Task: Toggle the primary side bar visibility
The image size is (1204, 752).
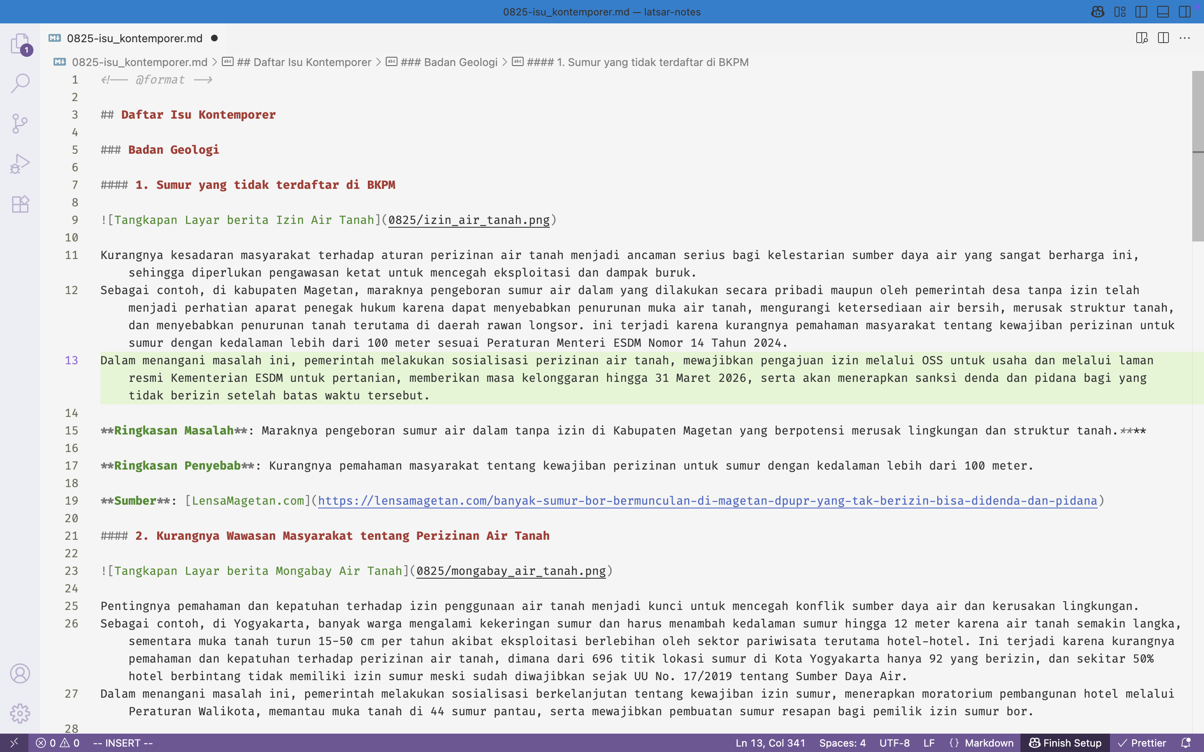Action: click(x=1141, y=12)
